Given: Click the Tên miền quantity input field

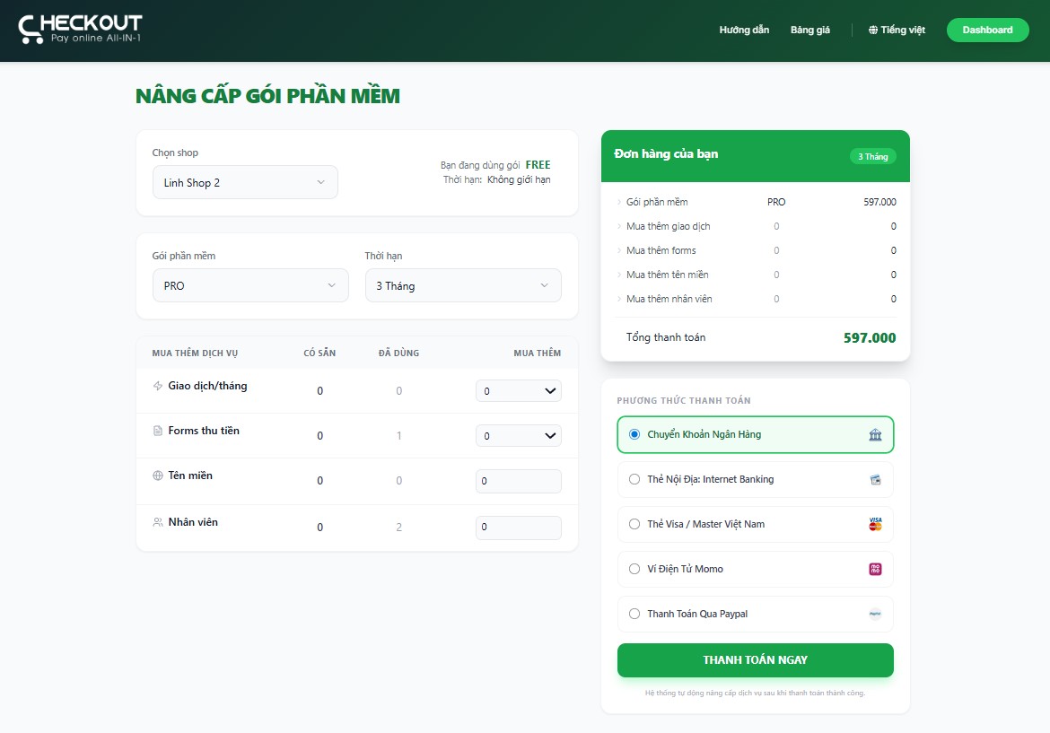Looking at the screenshot, I should [518, 481].
